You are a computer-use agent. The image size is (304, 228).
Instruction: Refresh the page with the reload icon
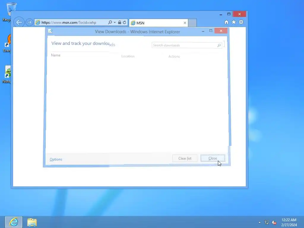(124, 22)
